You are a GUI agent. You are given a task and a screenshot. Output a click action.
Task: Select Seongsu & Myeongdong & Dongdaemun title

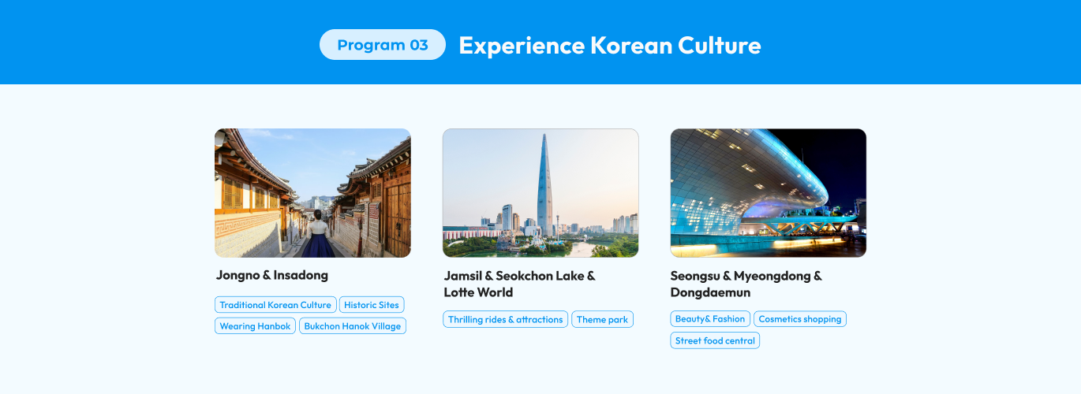point(746,284)
